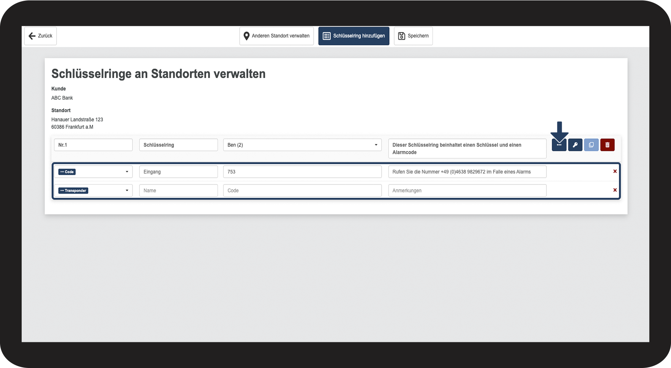Click the Eingang name field
The image size is (671, 368).
(178, 172)
